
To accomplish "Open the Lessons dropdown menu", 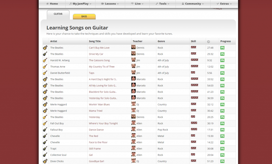I will [x=110, y=4].
